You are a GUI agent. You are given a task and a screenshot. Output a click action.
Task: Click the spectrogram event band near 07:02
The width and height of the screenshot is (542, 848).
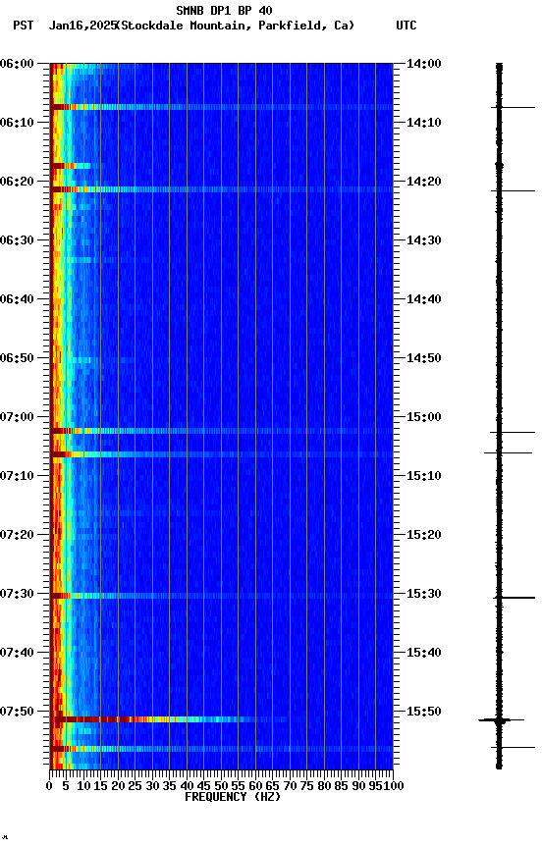(221, 431)
